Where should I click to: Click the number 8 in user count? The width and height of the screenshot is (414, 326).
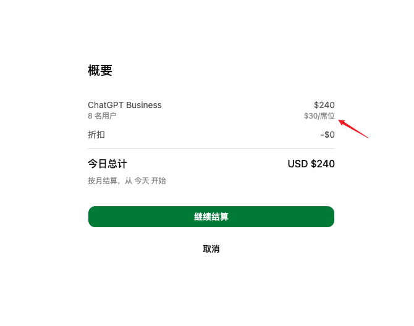pyautogui.click(x=90, y=116)
